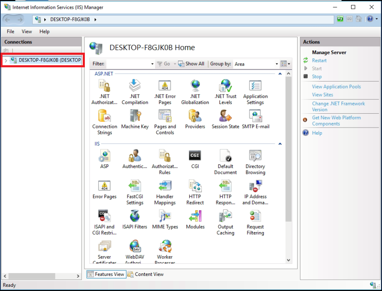
Task: Open IIS Authorization Rules feature
Action: coord(165,162)
